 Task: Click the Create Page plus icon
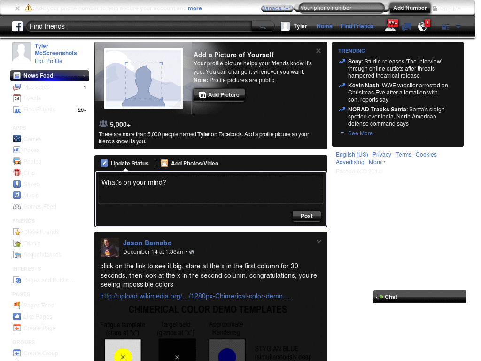(17, 328)
